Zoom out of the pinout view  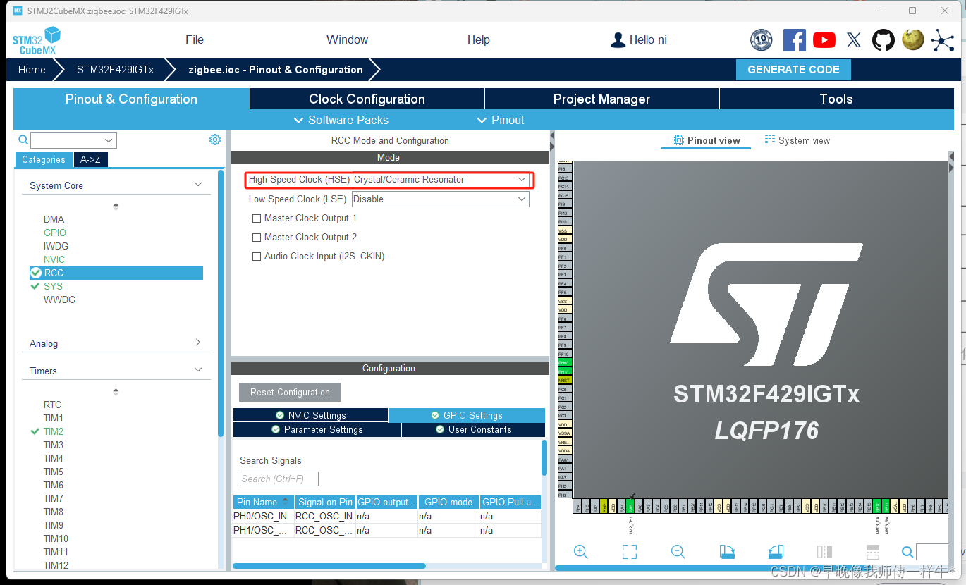pyautogui.click(x=678, y=552)
